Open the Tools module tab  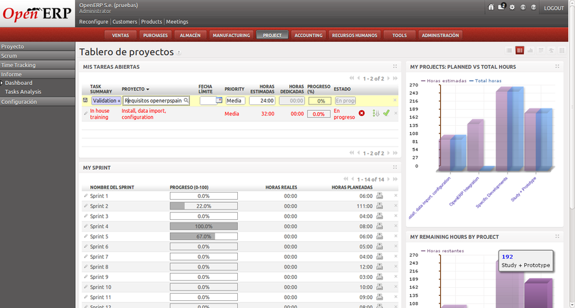click(x=399, y=35)
